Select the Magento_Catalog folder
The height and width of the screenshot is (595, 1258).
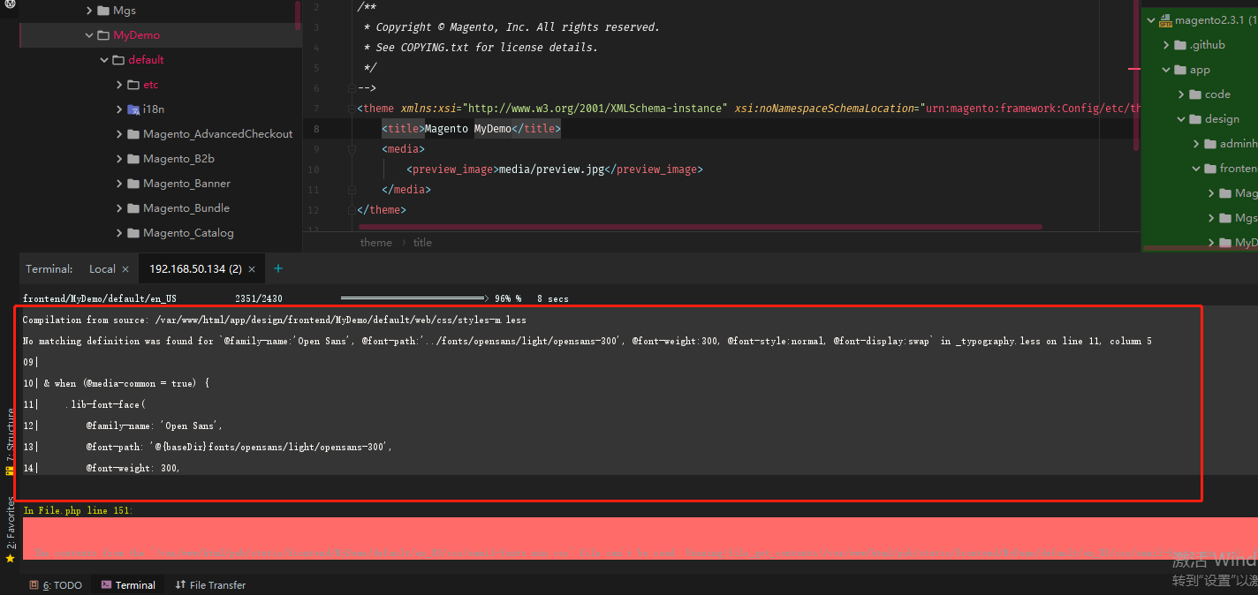coord(188,233)
